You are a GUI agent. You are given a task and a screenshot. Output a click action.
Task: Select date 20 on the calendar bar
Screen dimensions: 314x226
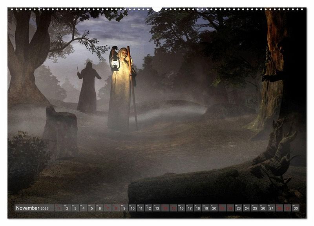(x=214, y=208)
